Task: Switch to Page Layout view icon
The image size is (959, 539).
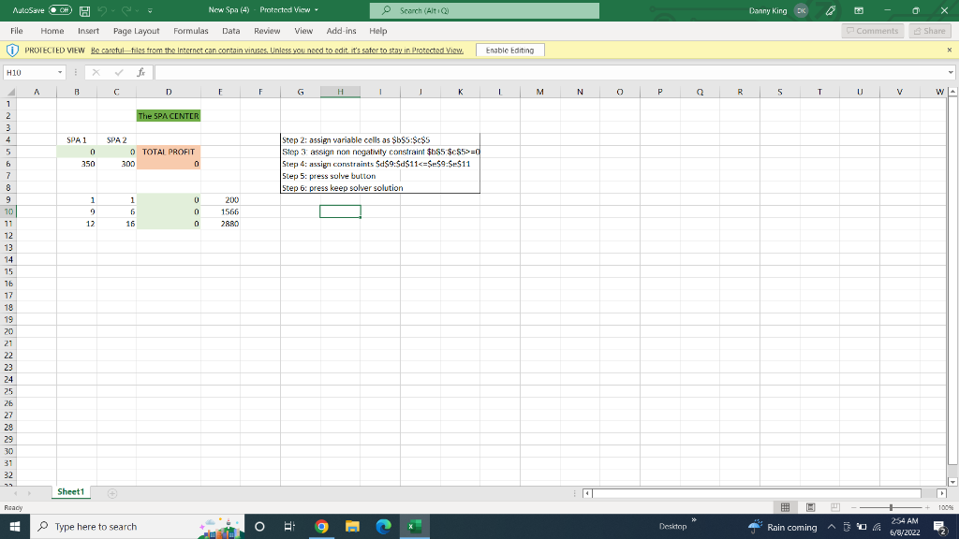Action: [x=810, y=506]
